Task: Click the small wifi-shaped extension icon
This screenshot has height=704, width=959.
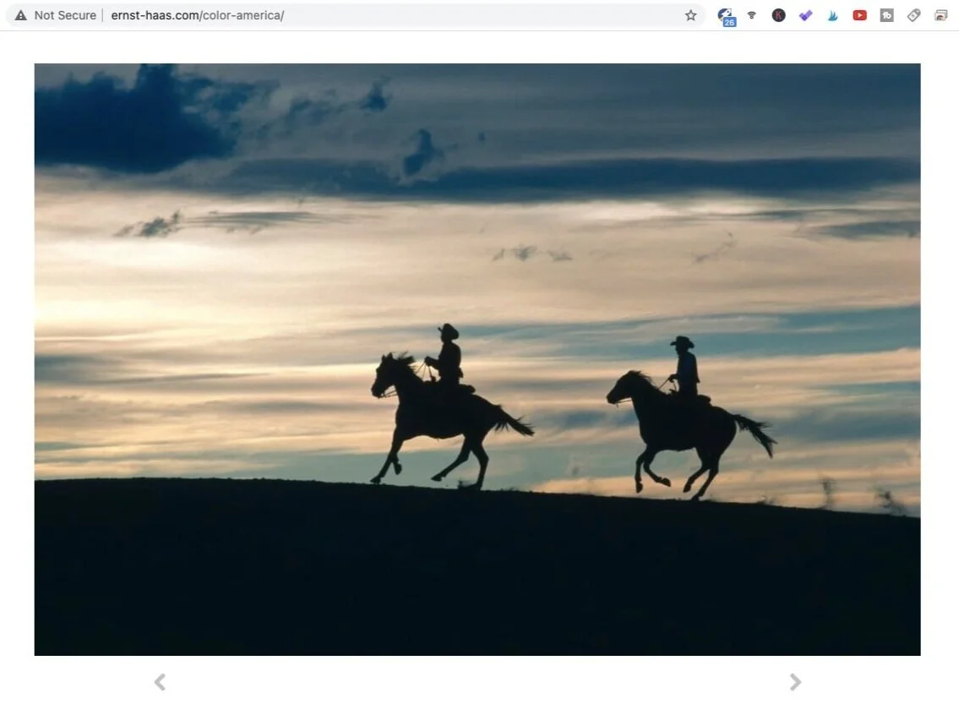Action: pyautogui.click(x=752, y=15)
